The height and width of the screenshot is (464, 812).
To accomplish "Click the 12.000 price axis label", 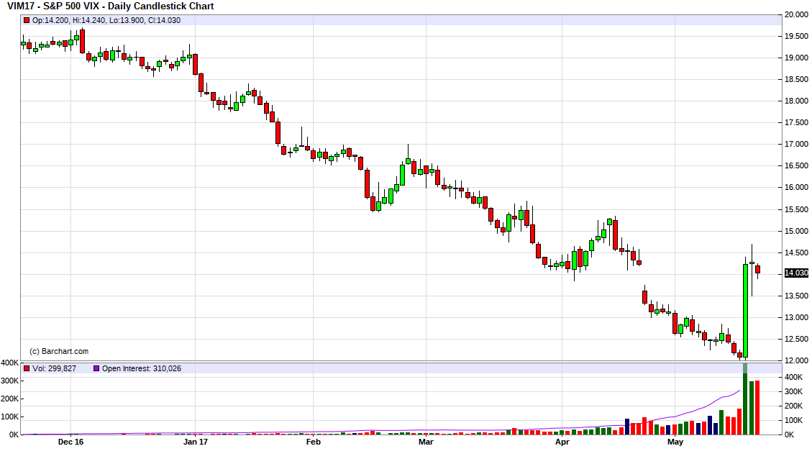I will (796, 360).
